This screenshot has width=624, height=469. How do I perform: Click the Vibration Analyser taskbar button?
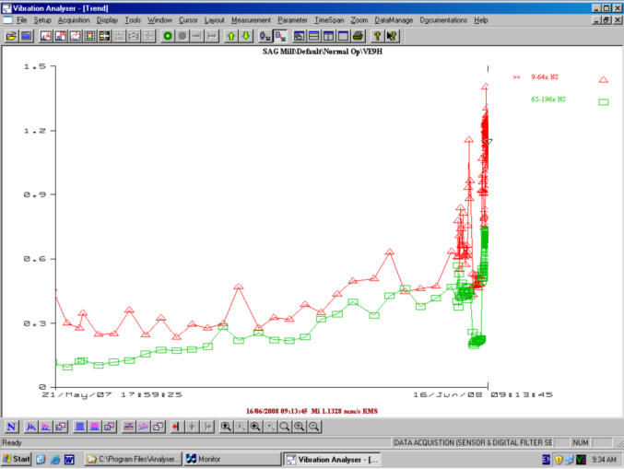(x=332, y=460)
